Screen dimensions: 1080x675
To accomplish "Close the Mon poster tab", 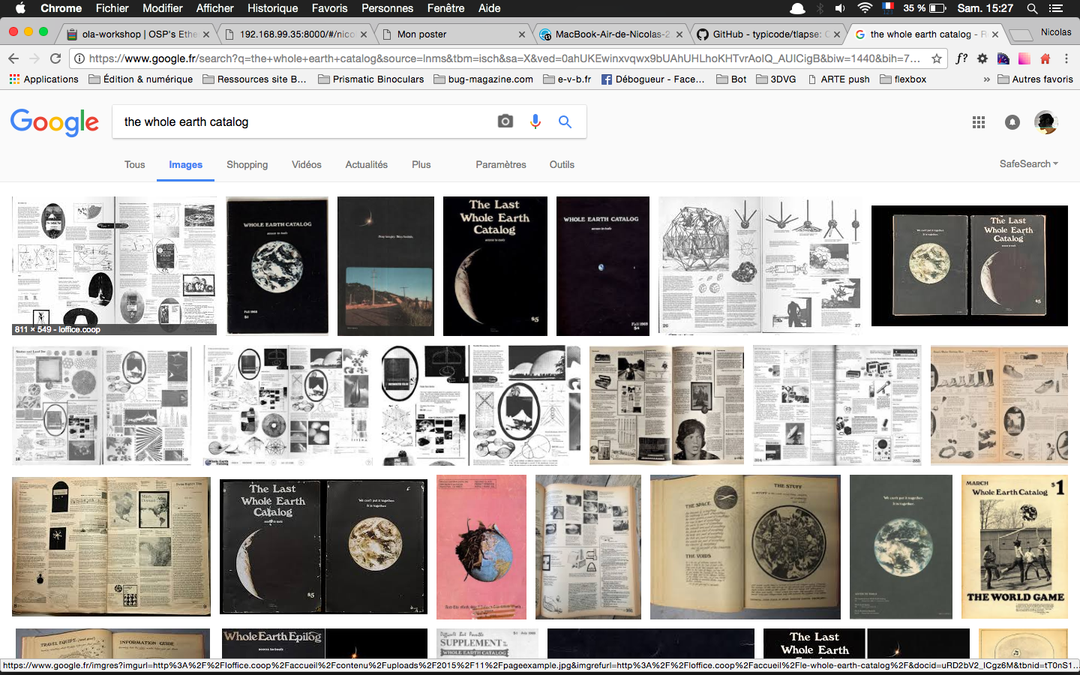I will pos(522,34).
